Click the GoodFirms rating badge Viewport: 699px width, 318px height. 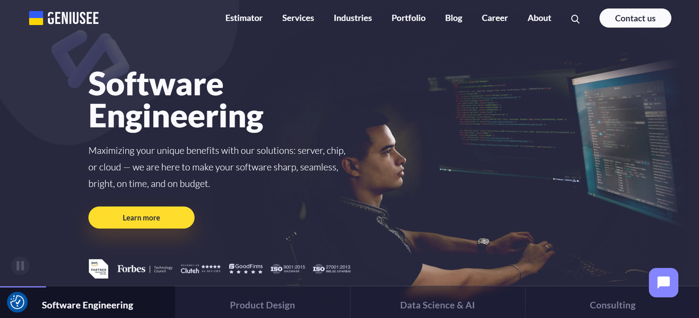pos(246,268)
